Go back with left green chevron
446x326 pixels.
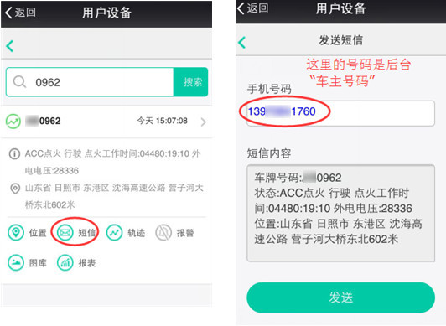pos(10,46)
